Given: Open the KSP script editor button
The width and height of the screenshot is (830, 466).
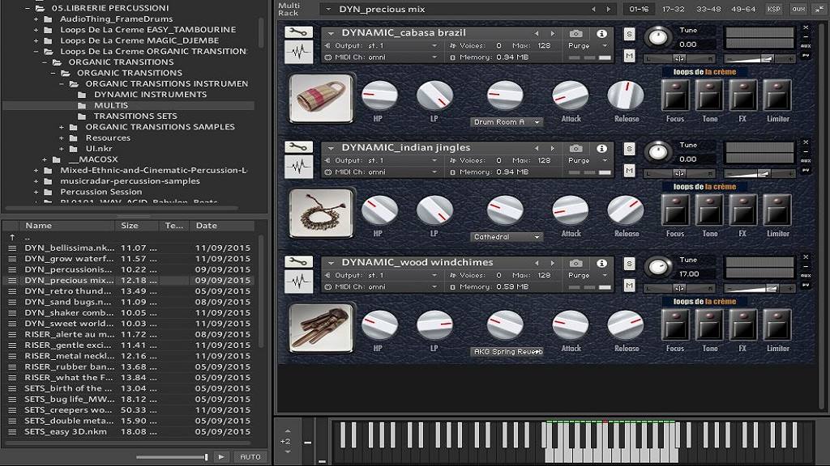Looking at the screenshot, I should [x=775, y=9].
